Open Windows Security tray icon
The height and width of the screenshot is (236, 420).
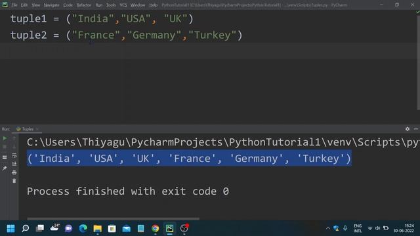tap(336, 228)
